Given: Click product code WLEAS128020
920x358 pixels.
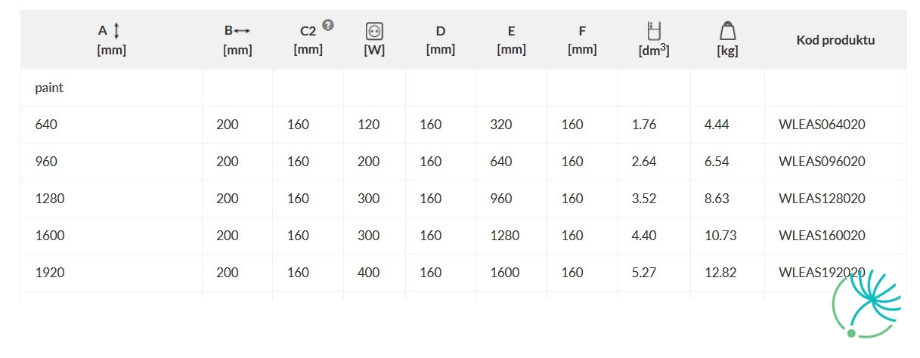Looking at the screenshot, I should pos(822,199).
